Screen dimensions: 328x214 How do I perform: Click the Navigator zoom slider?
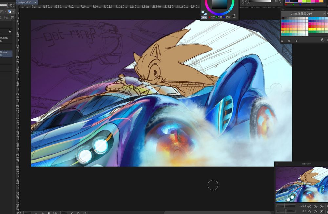point(286,206)
